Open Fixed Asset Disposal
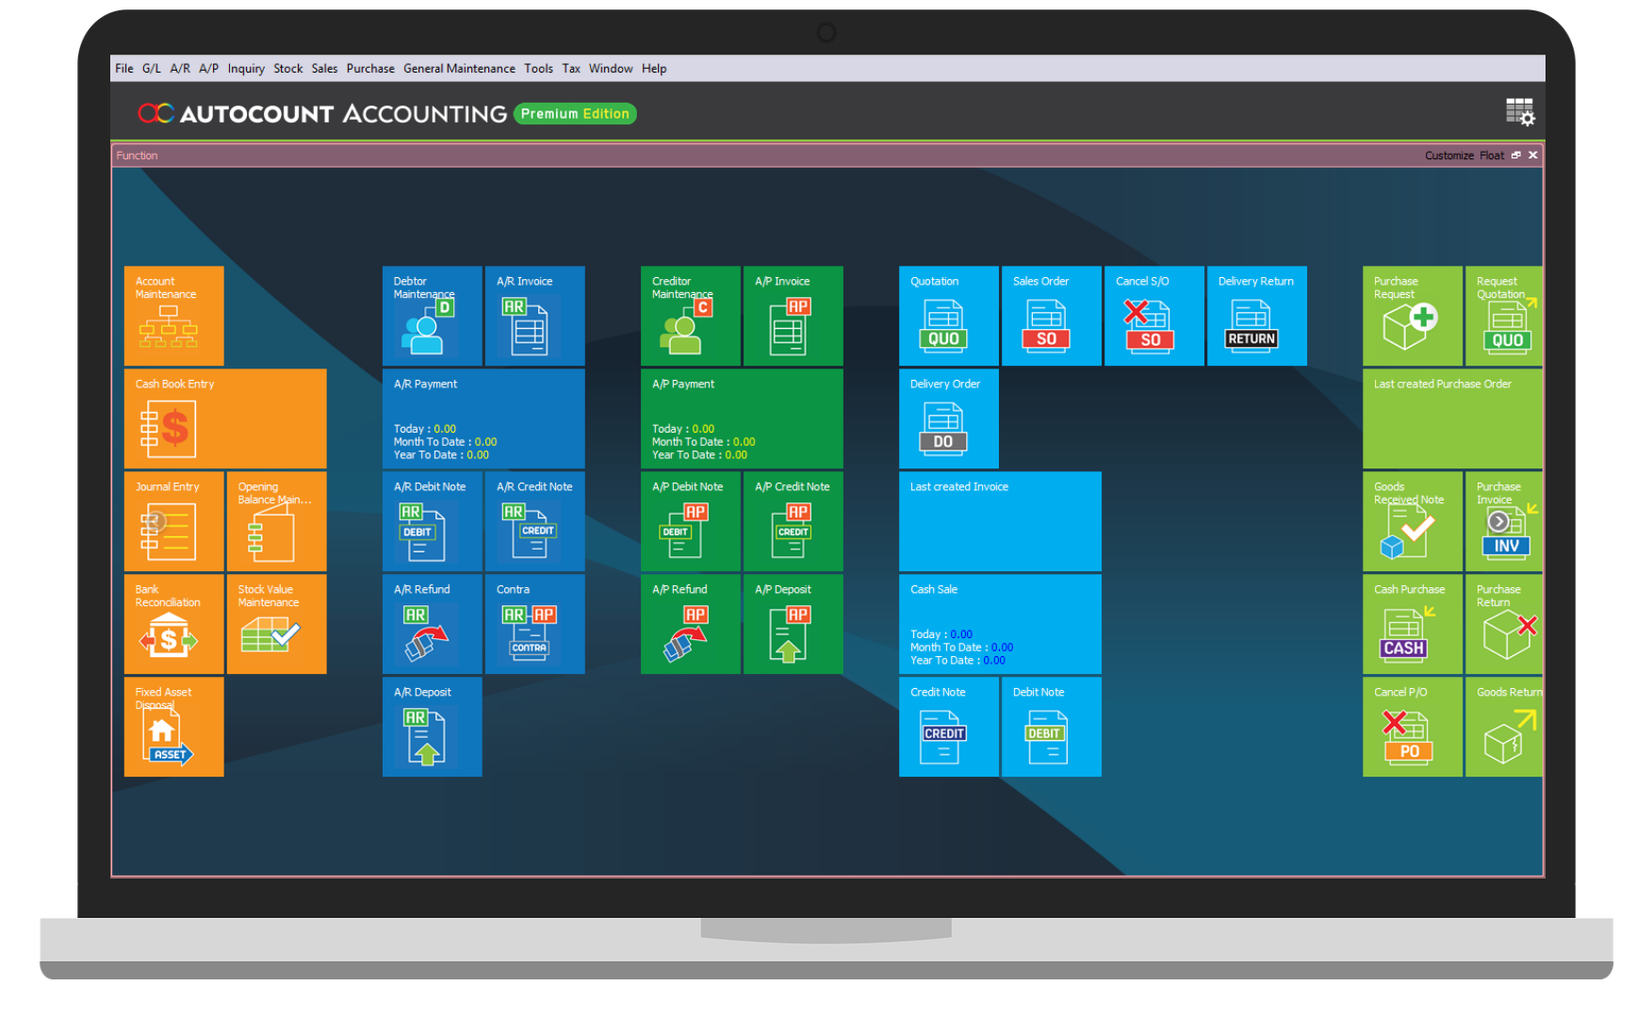1652x1018 pixels. (x=172, y=727)
